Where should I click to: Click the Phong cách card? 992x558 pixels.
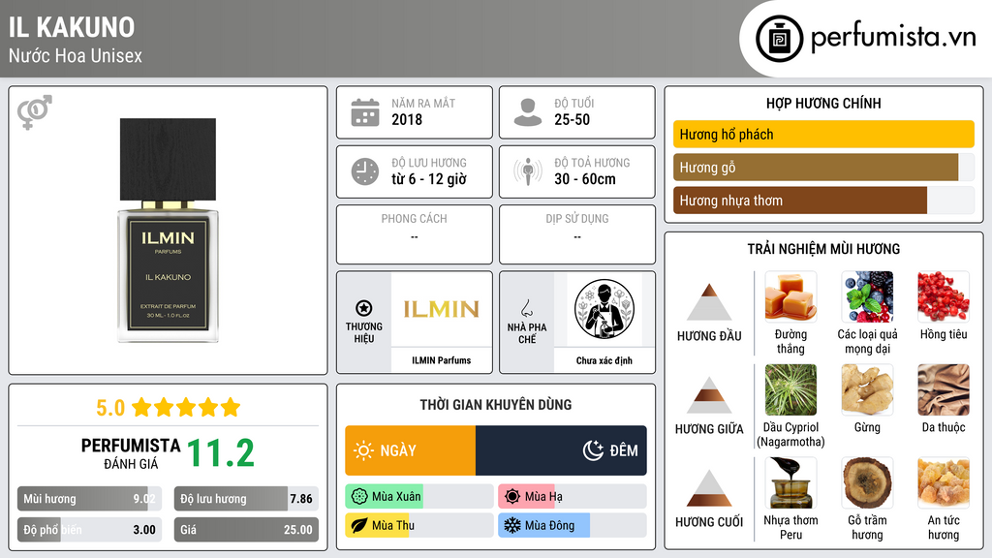[x=415, y=234]
